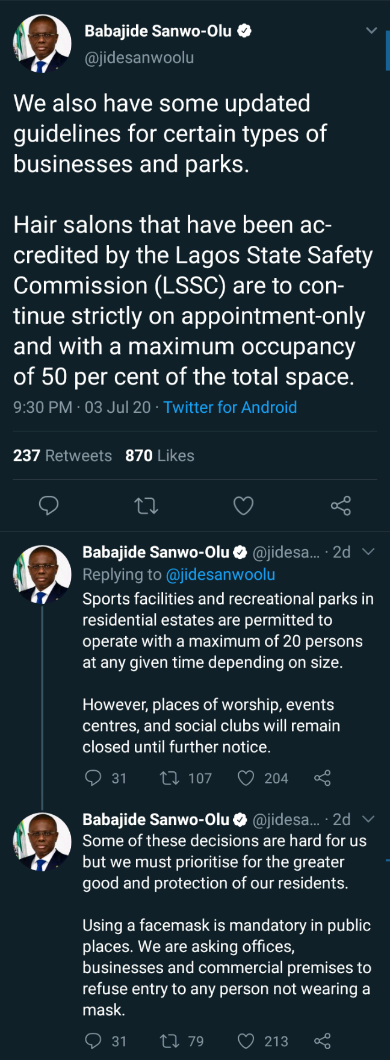Expand options for the facemask reply
The height and width of the screenshot is (1060, 390).
tap(368, 819)
